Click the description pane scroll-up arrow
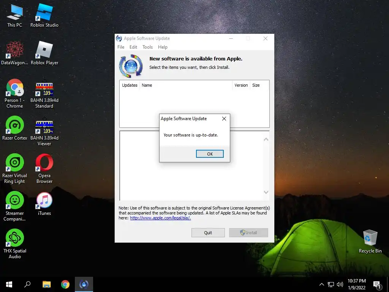Image resolution: width=389 pixels, height=292 pixels. pos(266,140)
